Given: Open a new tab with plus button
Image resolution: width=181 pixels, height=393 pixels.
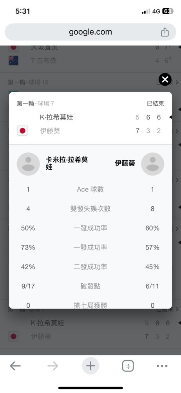Looking at the screenshot, I should pyautogui.click(x=90, y=366).
